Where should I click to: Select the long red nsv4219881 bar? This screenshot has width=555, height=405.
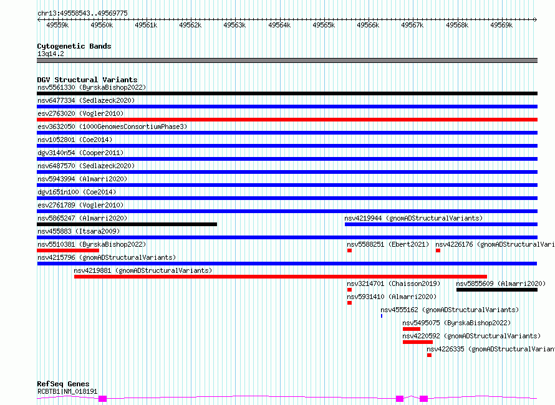281,277
